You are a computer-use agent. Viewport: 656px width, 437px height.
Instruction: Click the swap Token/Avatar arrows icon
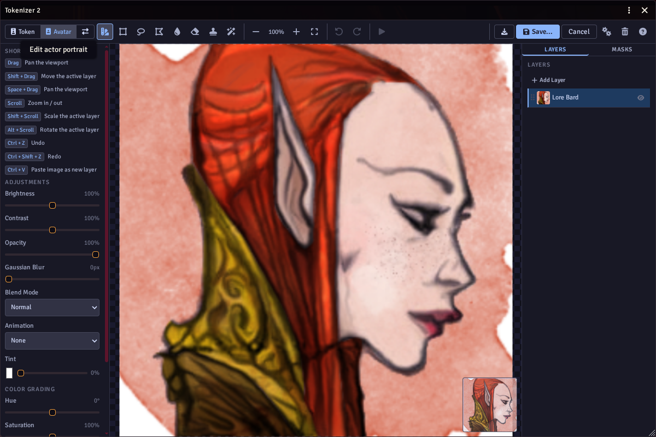tap(85, 32)
